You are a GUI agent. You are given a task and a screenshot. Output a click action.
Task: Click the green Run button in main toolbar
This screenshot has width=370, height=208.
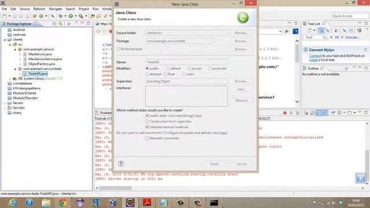[x=71, y=16]
